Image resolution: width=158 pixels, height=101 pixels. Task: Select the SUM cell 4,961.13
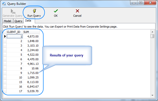[x=31, y=64]
